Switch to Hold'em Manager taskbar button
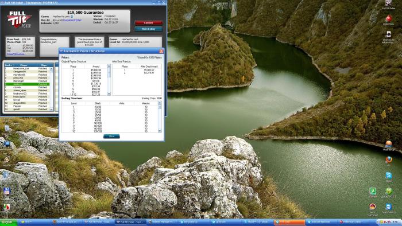 pos(162,222)
